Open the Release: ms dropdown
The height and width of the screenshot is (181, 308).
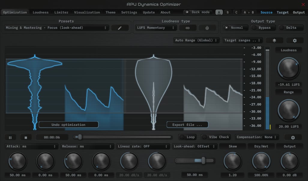pyautogui.click(x=87, y=147)
